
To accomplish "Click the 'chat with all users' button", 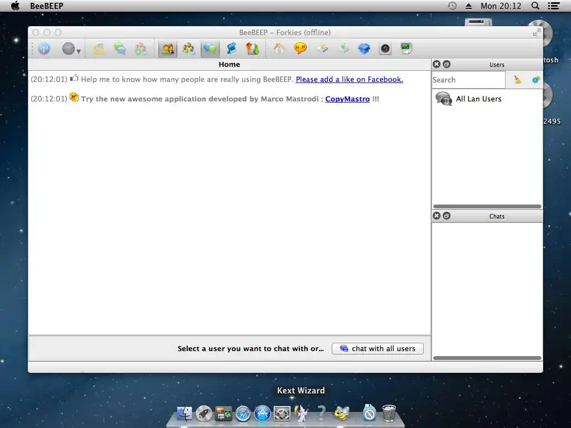I will point(378,348).
